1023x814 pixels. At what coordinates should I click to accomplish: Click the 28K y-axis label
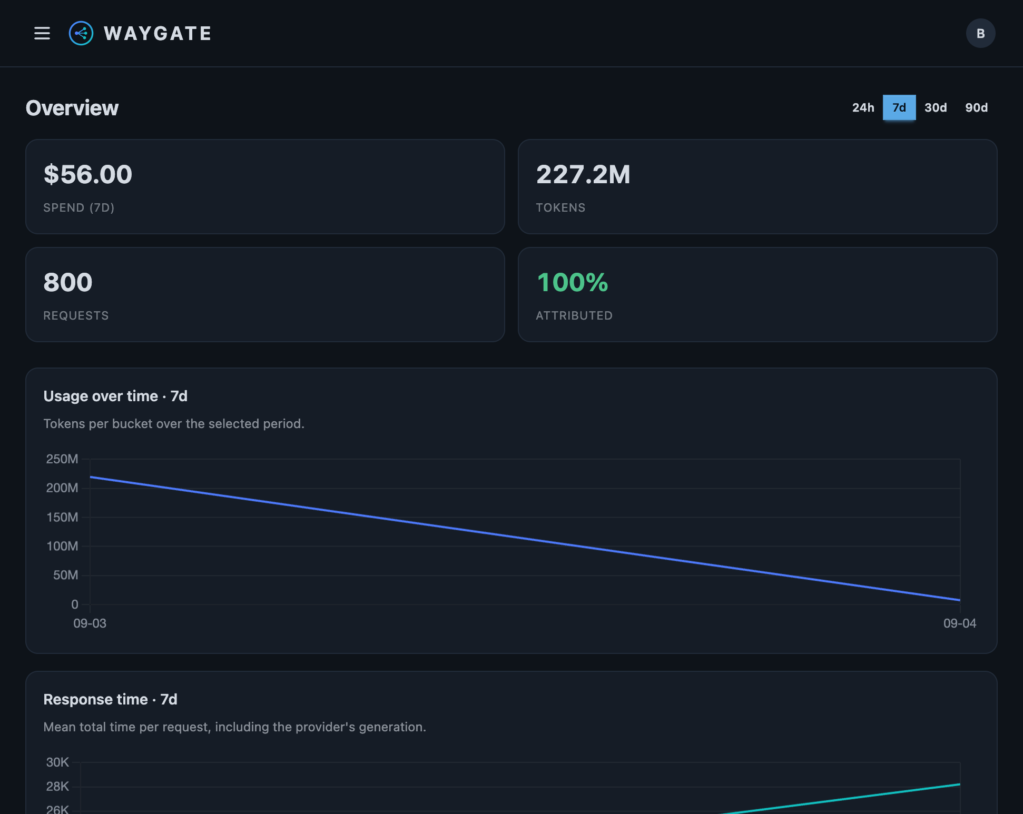(57, 787)
